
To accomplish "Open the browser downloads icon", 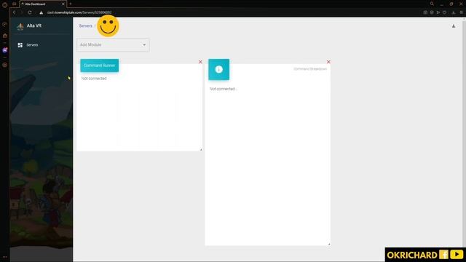I will pyautogui.click(x=454, y=12).
